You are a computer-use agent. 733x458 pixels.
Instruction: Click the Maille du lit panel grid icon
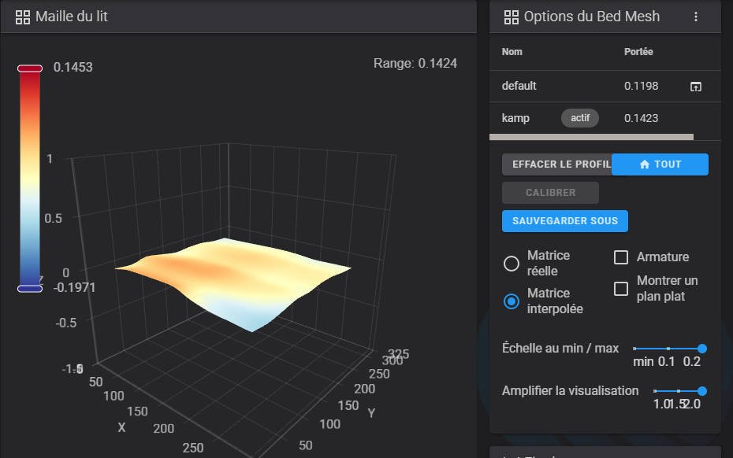click(x=22, y=17)
